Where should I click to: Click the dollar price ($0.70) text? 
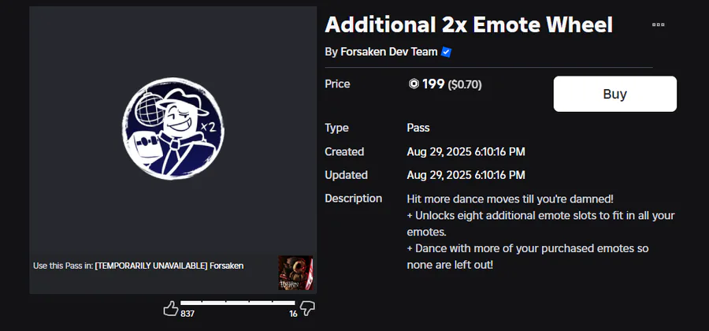tap(464, 84)
